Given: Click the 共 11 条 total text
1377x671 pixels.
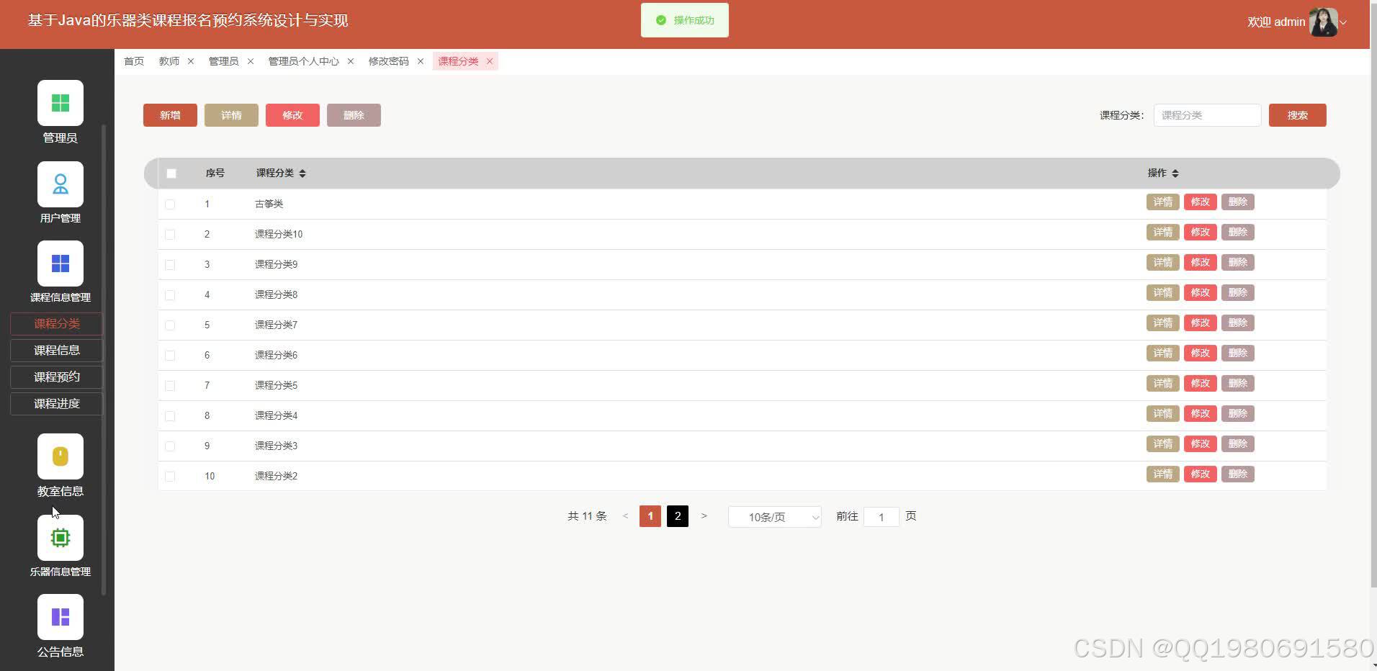Looking at the screenshot, I should click(x=587, y=516).
